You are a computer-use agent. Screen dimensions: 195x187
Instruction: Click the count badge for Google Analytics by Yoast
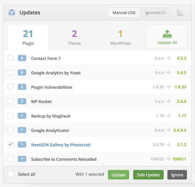[x=22, y=73]
